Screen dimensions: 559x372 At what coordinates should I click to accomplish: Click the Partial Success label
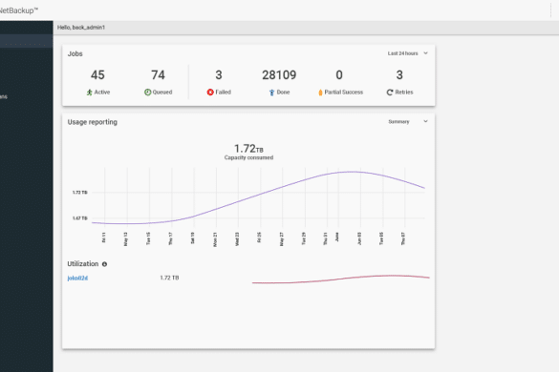point(344,93)
